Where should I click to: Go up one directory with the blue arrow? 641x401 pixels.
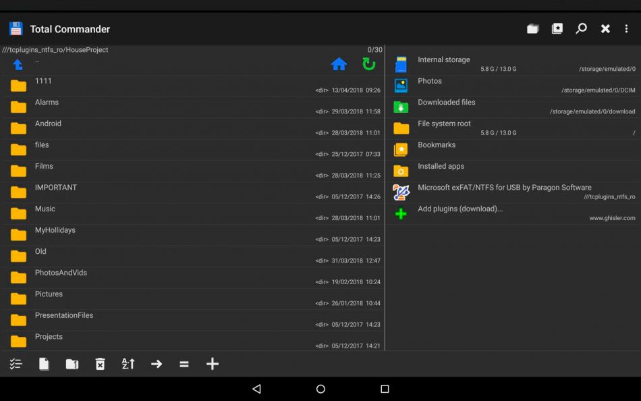tap(18, 65)
